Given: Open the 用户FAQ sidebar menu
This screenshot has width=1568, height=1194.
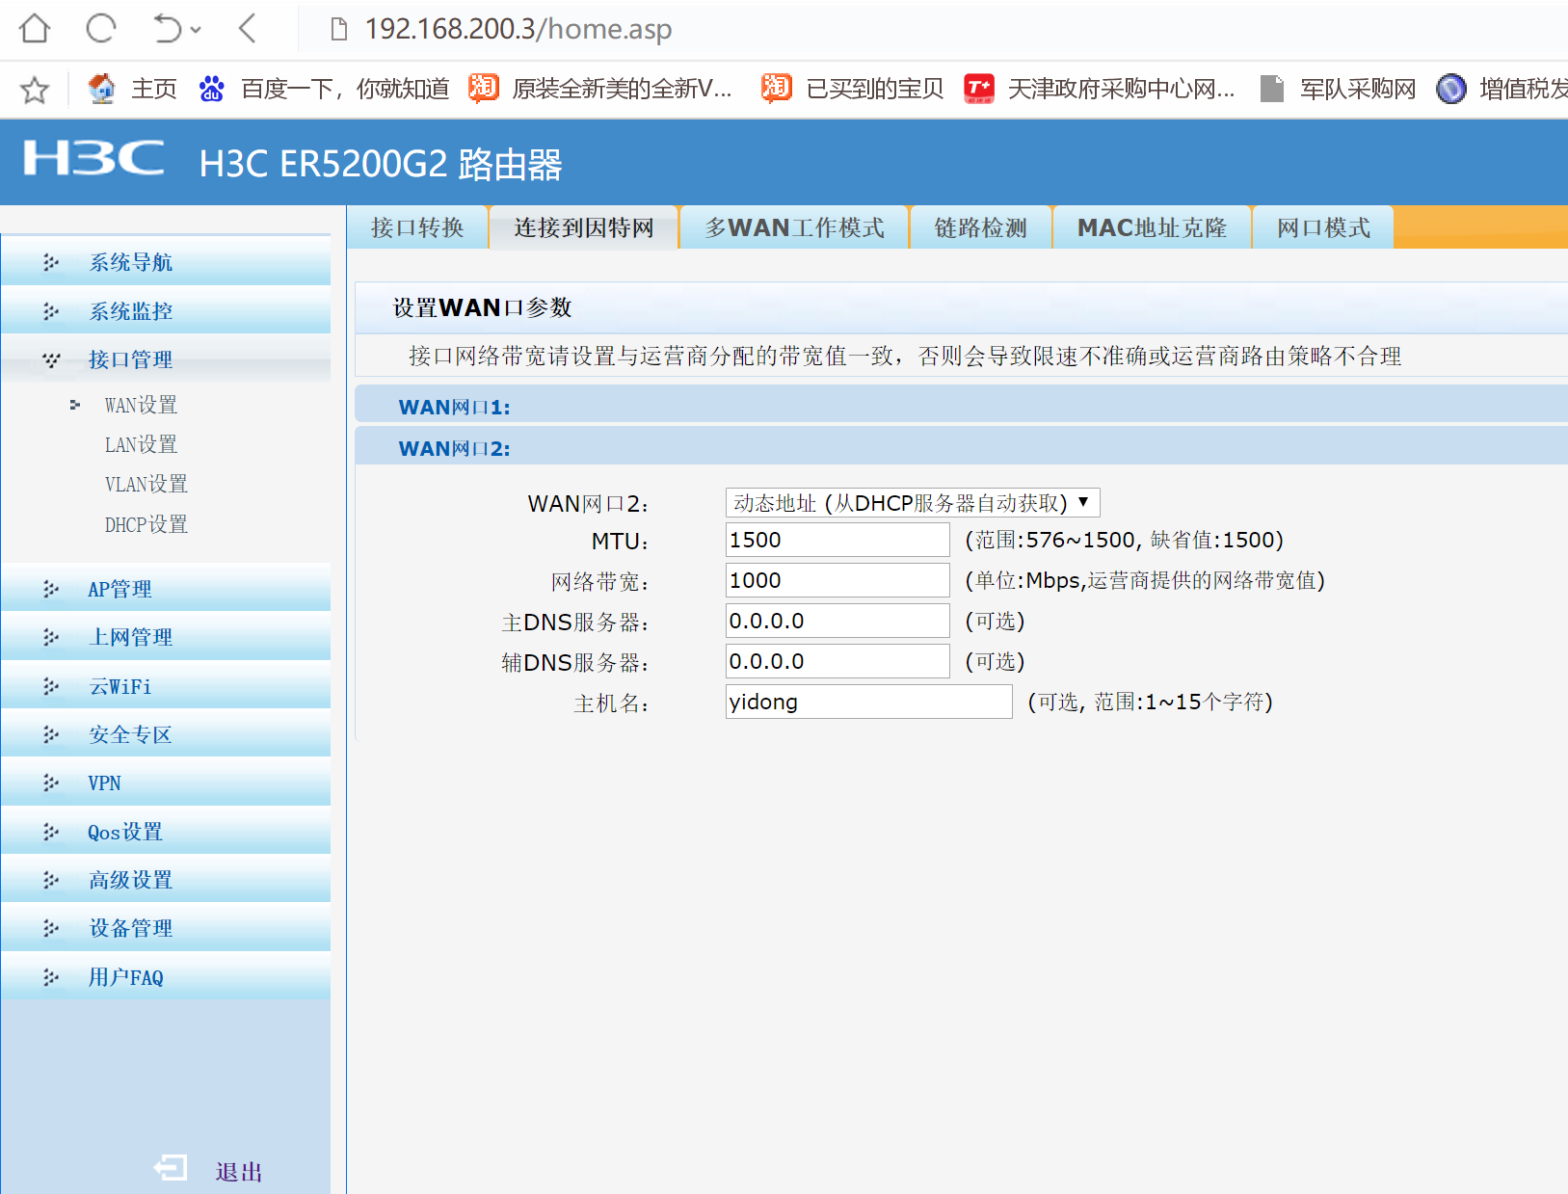Looking at the screenshot, I should (x=166, y=977).
